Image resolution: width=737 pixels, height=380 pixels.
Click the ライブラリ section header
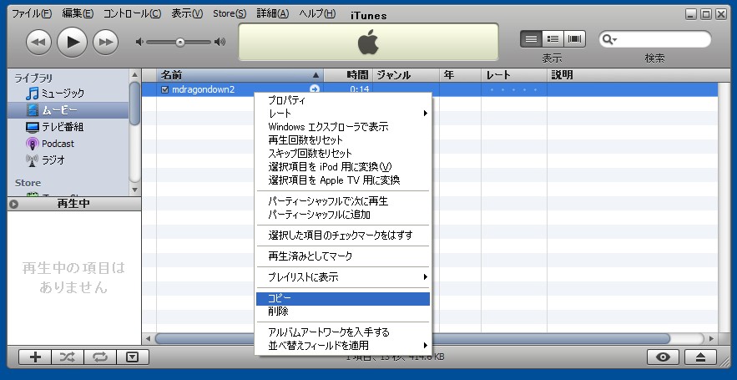click(x=33, y=78)
